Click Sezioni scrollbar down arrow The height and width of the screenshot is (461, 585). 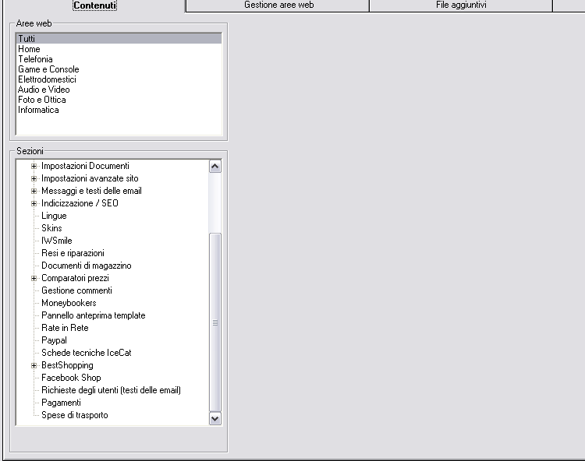pos(215,418)
